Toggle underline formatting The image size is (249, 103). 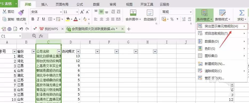click(x=43, y=19)
